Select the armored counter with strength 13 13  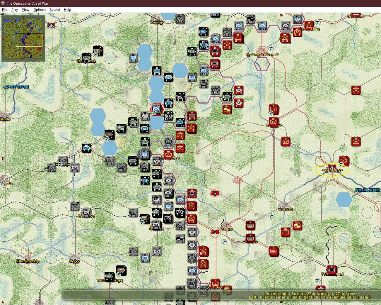pyautogui.click(x=204, y=45)
